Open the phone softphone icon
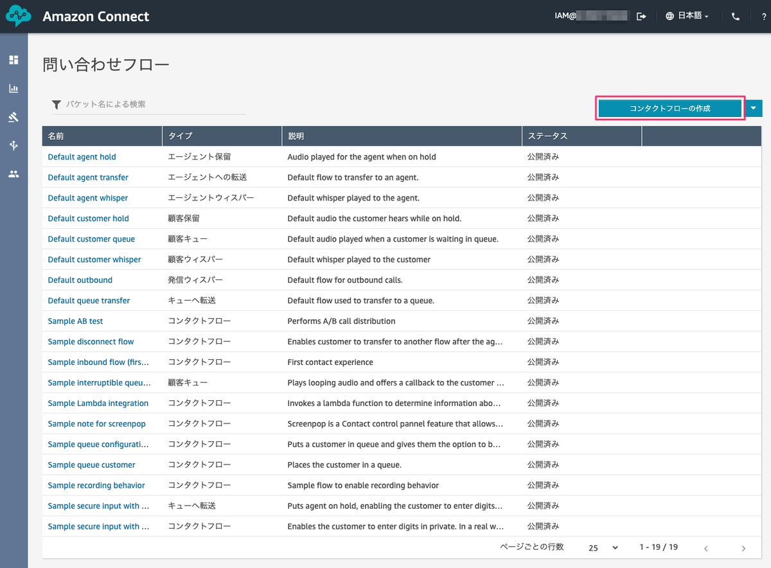Viewport: 771px width, 568px height. pos(736,16)
